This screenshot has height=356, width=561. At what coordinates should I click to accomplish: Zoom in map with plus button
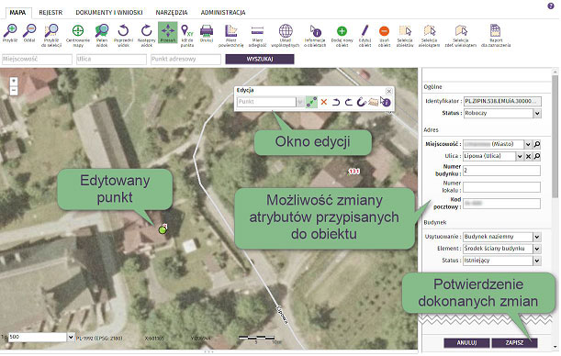click(13, 81)
